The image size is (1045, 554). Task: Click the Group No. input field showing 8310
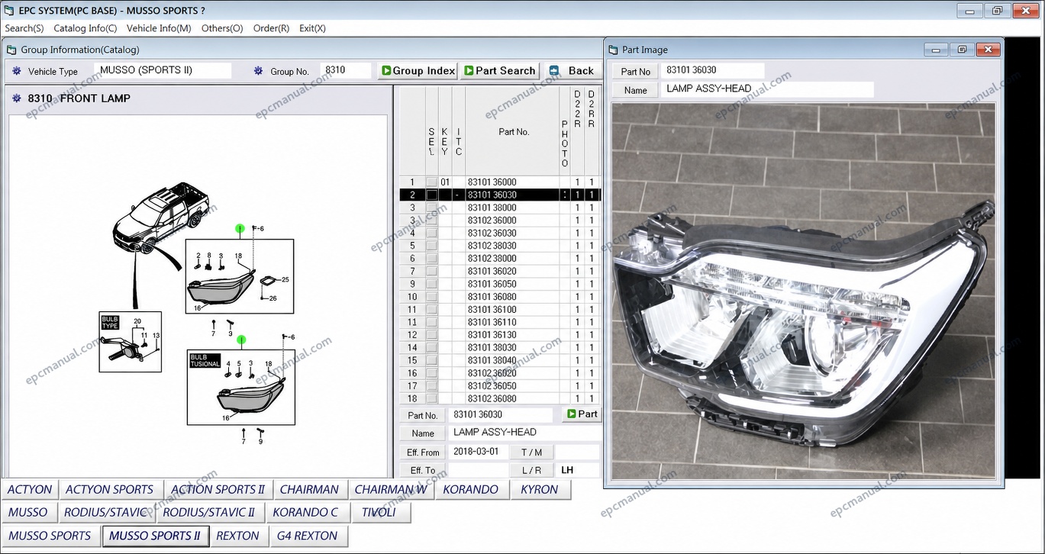click(345, 70)
